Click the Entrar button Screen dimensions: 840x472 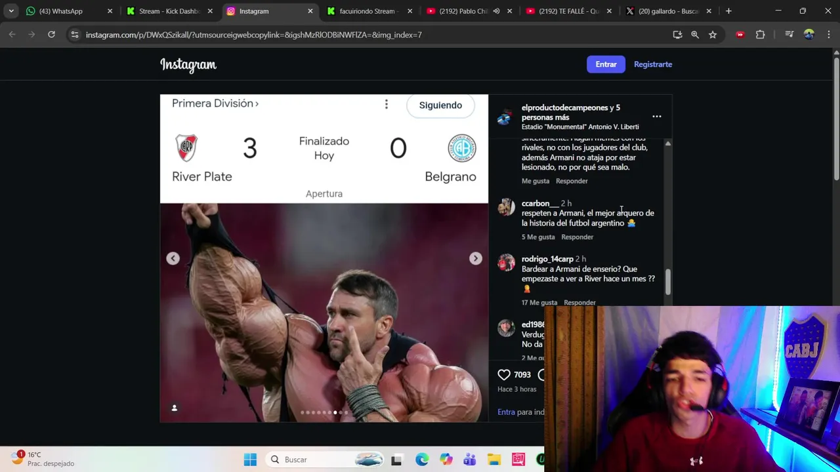tap(606, 64)
